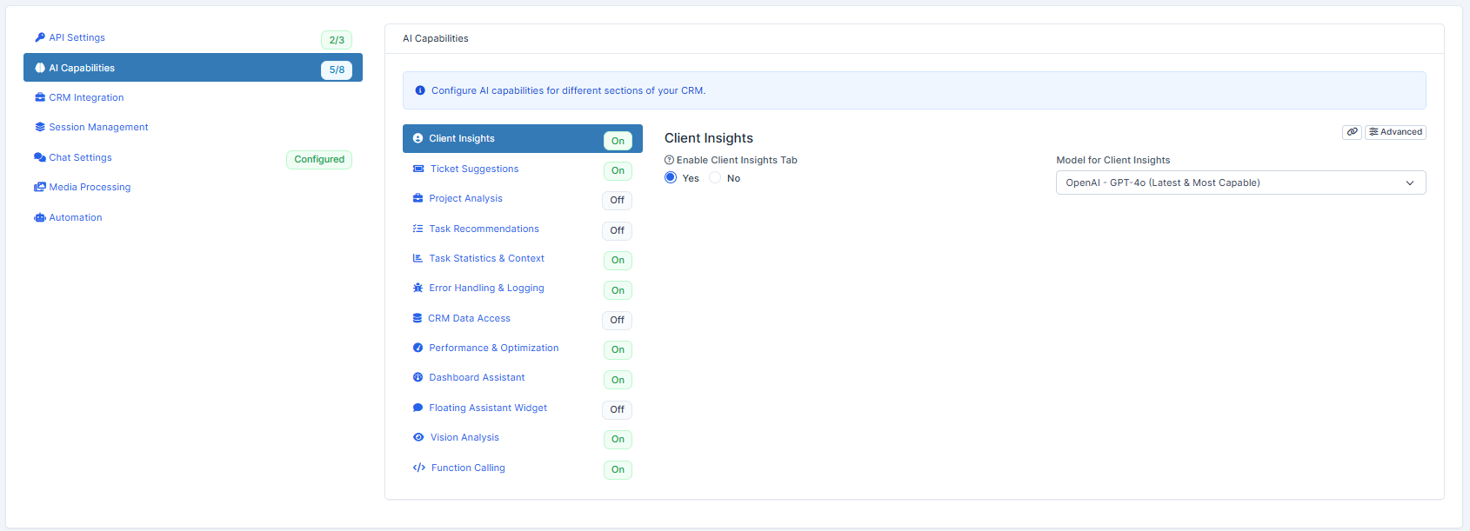This screenshot has height=531, width=1470.
Task: Switch to the Chat Settings section
Action: click(80, 157)
